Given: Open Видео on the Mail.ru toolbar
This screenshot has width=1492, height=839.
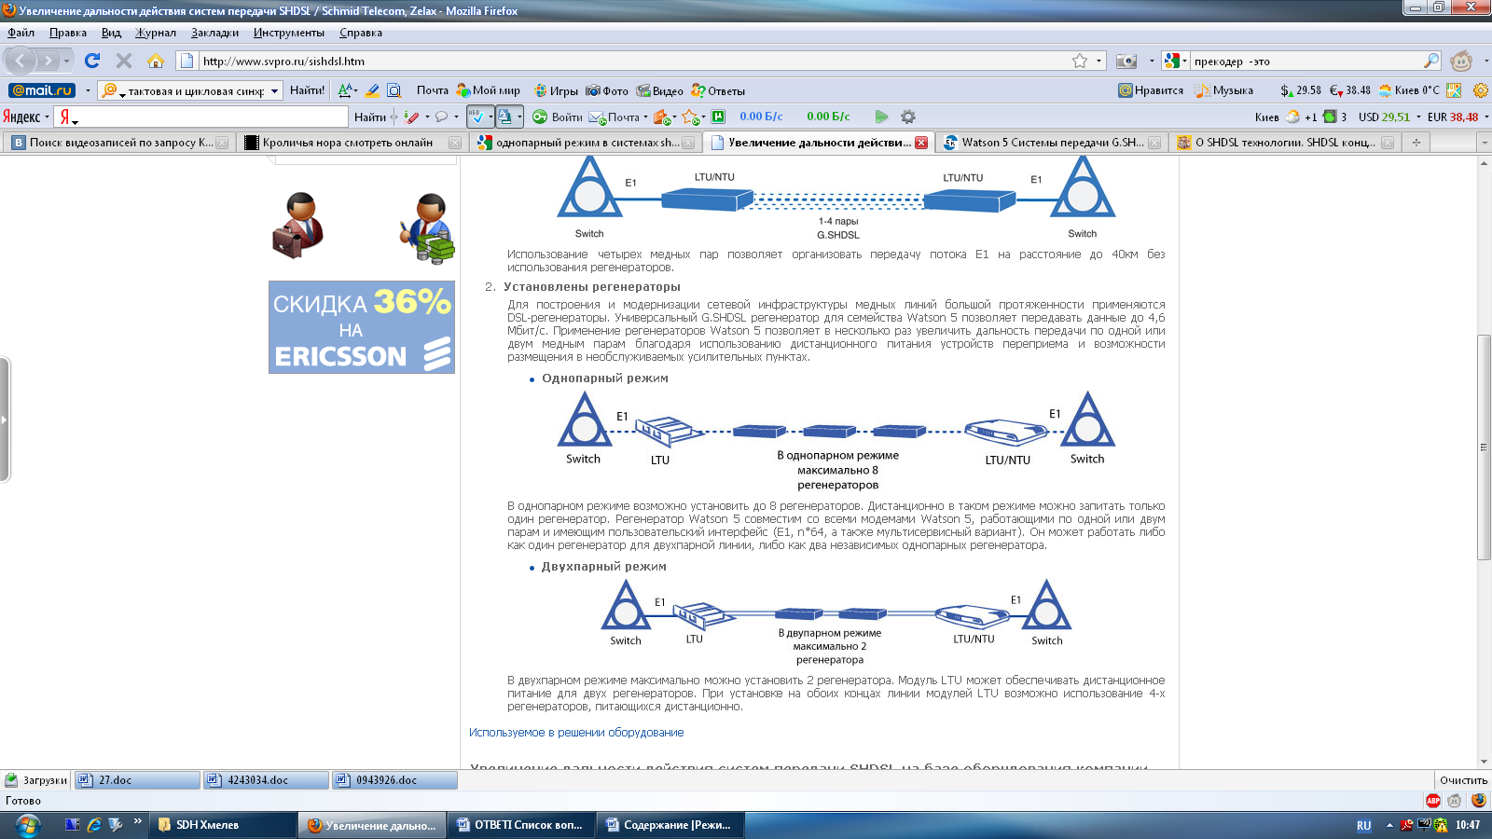Looking at the screenshot, I should tap(659, 90).
